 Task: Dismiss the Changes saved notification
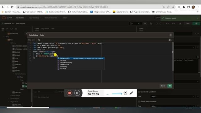pos(198,18)
